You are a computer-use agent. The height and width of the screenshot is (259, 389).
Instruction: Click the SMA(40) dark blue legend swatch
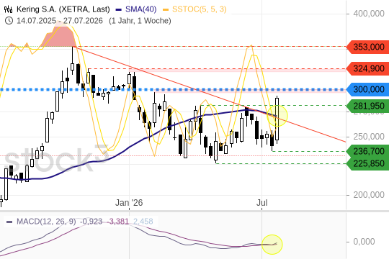pyautogui.click(x=119, y=9)
